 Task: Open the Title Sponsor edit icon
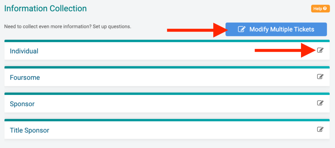pyautogui.click(x=320, y=129)
